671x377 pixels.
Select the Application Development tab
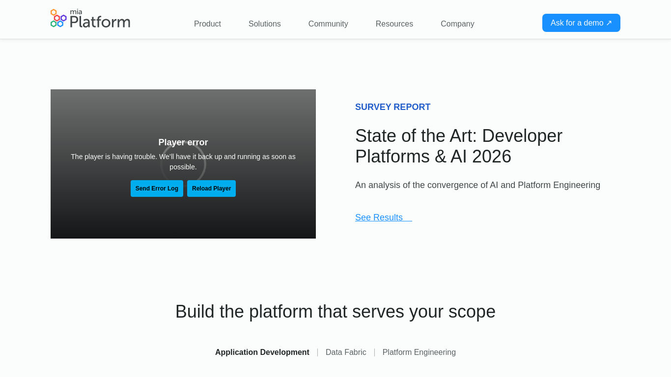[x=262, y=352]
